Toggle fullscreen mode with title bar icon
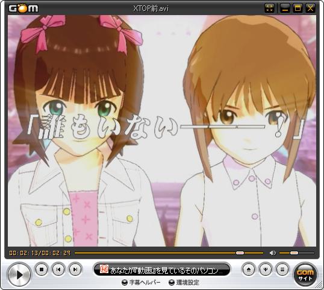This screenshot has width=324, height=290. pyautogui.click(x=269, y=8)
